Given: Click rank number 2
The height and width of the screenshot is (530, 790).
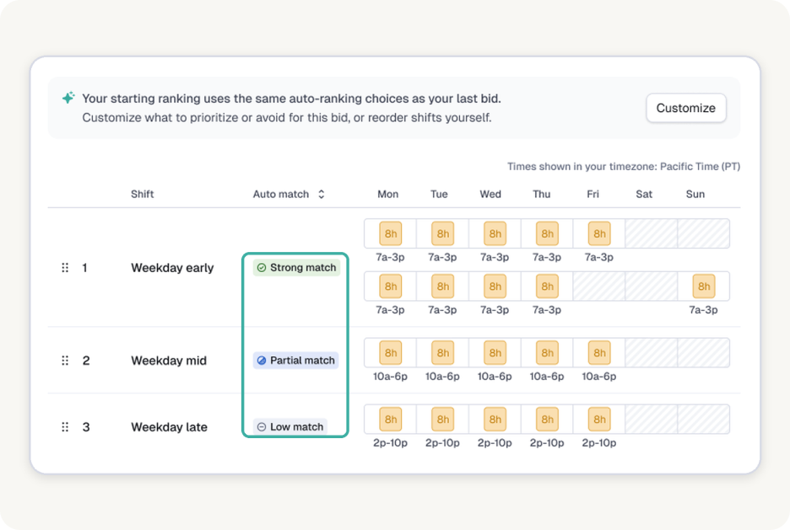Looking at the screenshot, I should [x=86, y=361].
